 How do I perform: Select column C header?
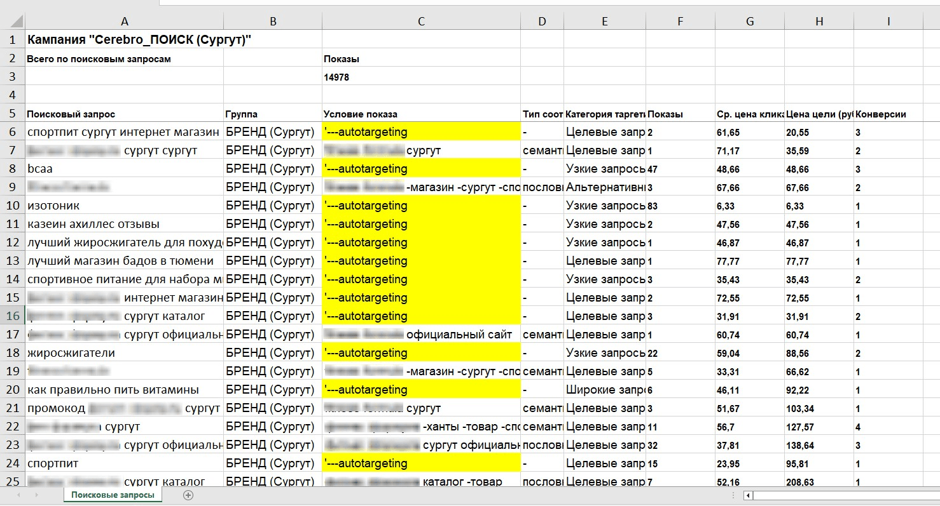421,22
